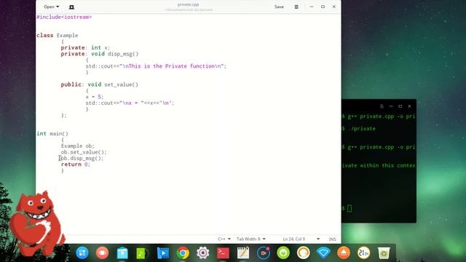466x262 pixels.
Task: Click the orange eject disk icon in dock
Action: coord(344,253)
